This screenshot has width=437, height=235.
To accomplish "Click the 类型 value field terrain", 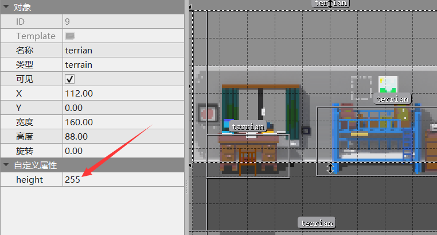I will (123, 65).
